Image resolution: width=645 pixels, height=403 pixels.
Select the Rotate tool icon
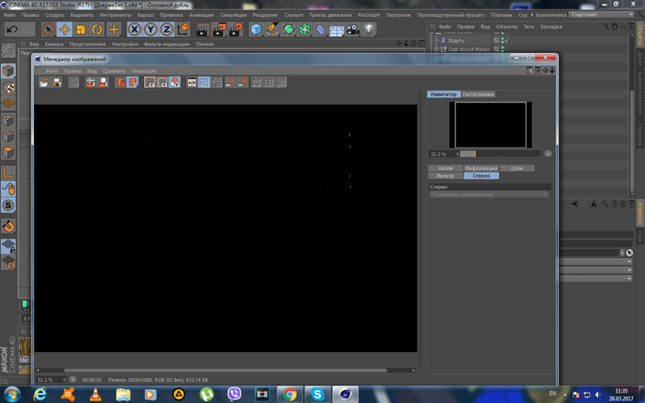tap(97, 30)
